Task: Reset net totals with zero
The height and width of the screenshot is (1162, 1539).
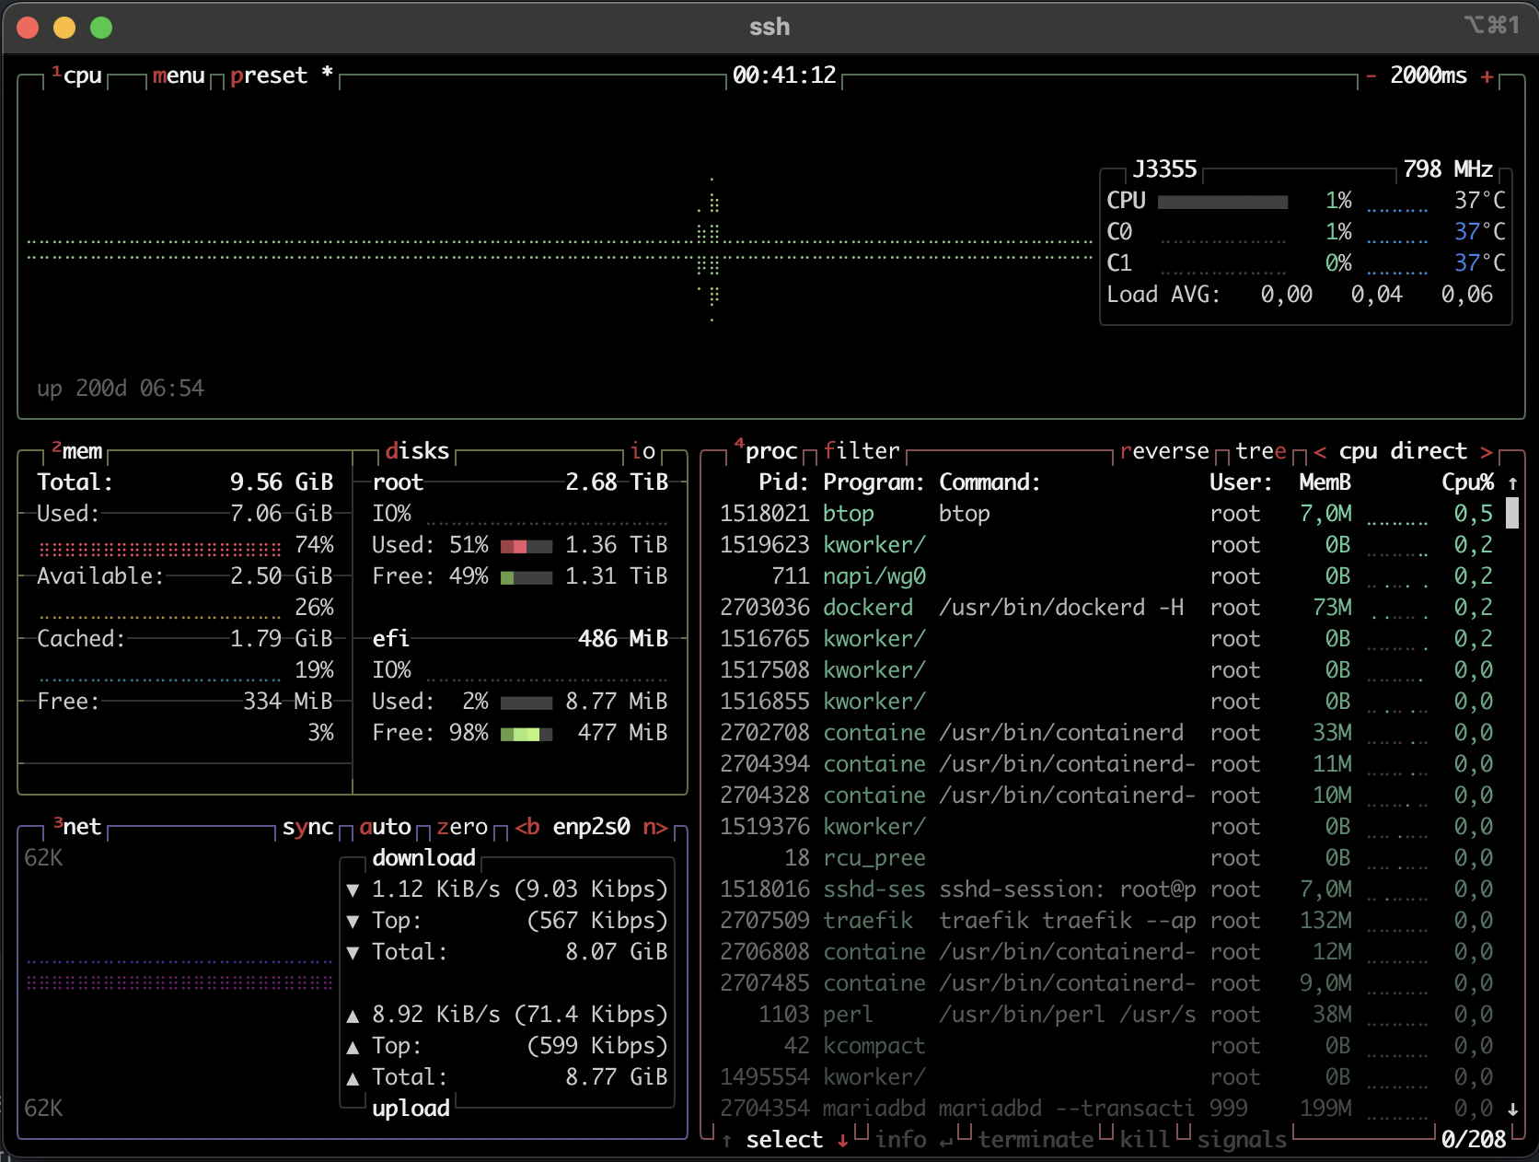Action: (462, 827)
